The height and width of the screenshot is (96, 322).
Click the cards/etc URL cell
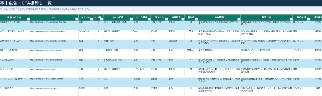(54, 73)
